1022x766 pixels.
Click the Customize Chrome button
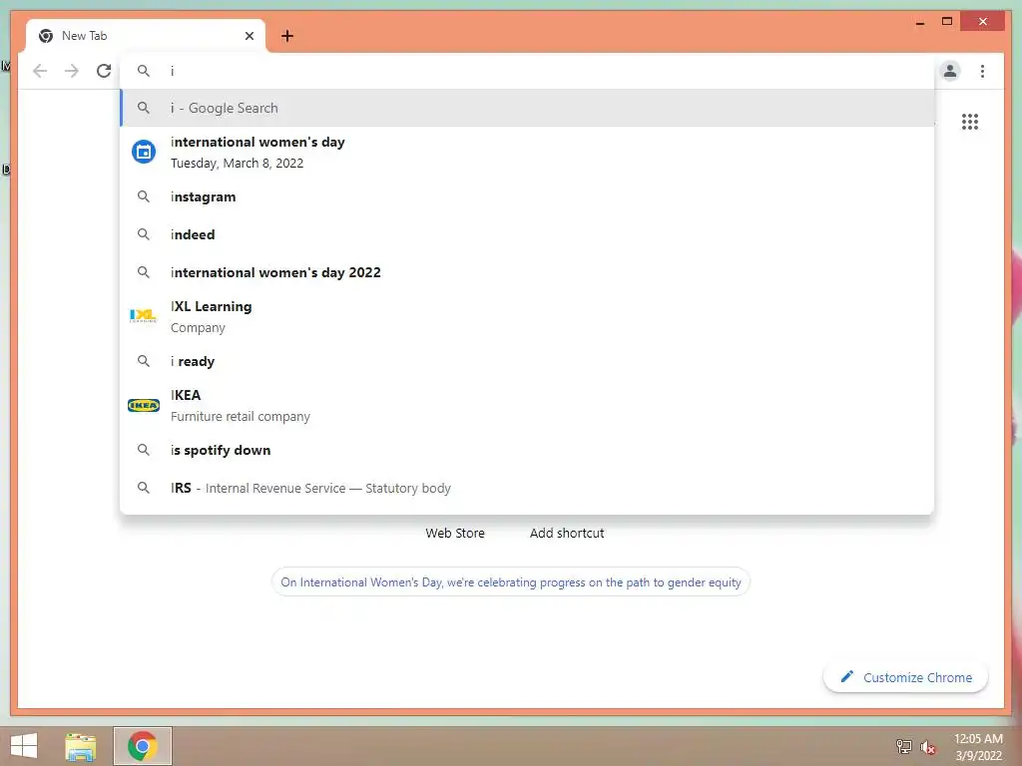(x=906, y=677)
